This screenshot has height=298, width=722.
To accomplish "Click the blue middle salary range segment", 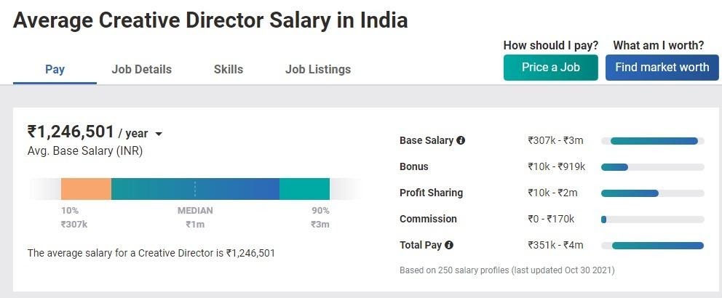I will pyautogui.click(x=233, y=188).
